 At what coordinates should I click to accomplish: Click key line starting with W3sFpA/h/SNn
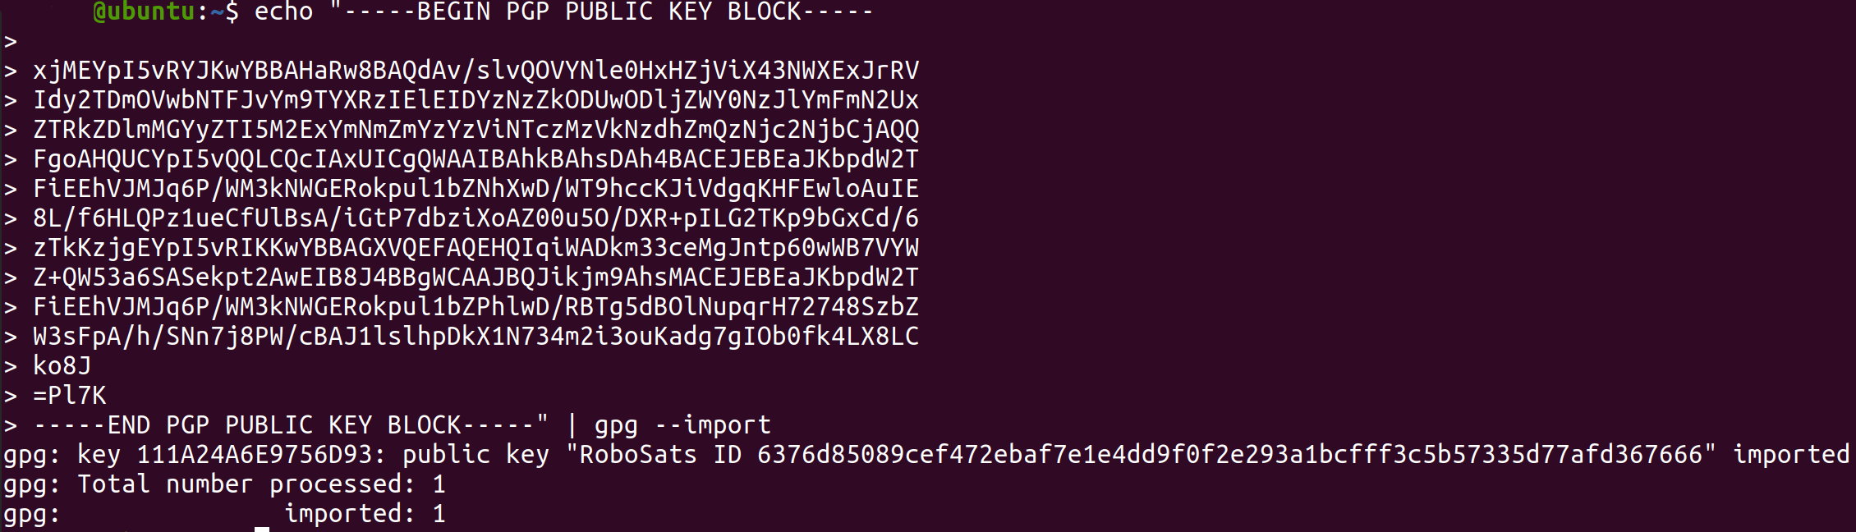[x=475, y=337]
